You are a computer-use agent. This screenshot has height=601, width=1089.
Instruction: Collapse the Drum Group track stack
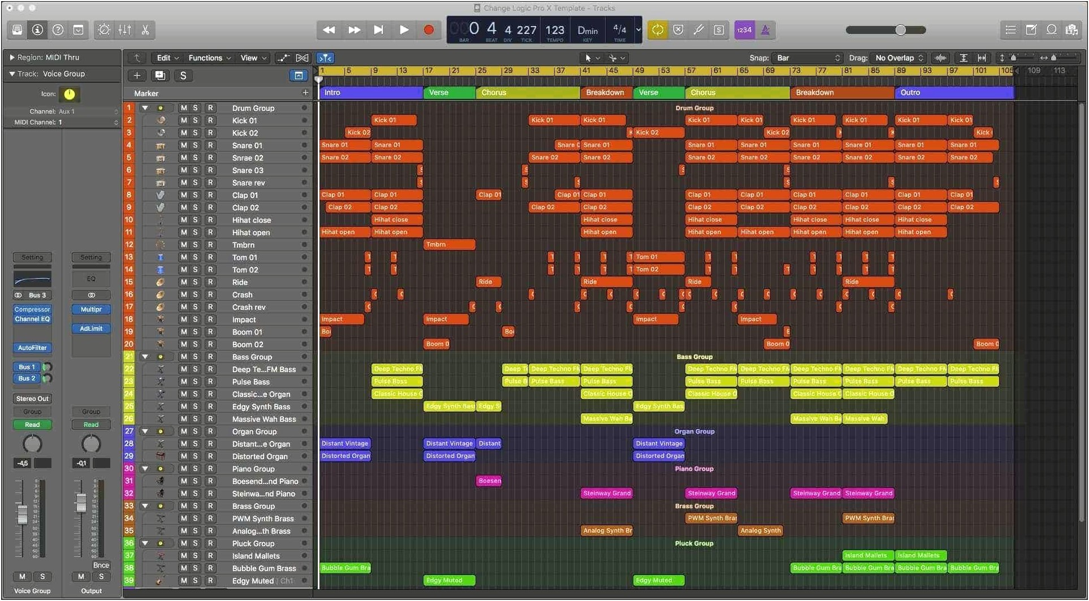(x=145, y=108)
